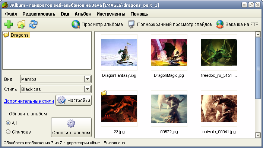263x148 pixels.
Task: Close the JAlbum window
Action: tap(258, 5)
